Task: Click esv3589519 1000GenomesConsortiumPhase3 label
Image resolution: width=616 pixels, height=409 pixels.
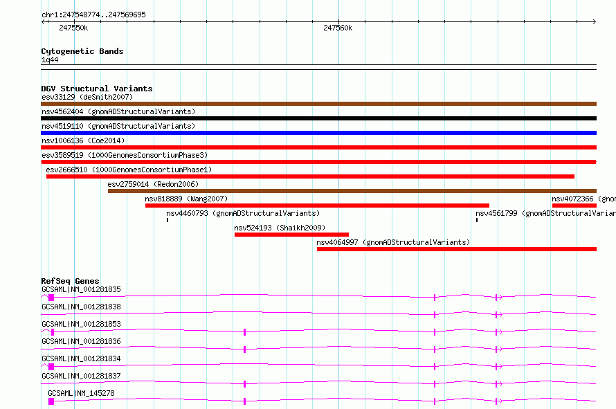Action: click(x=125, y=155)
